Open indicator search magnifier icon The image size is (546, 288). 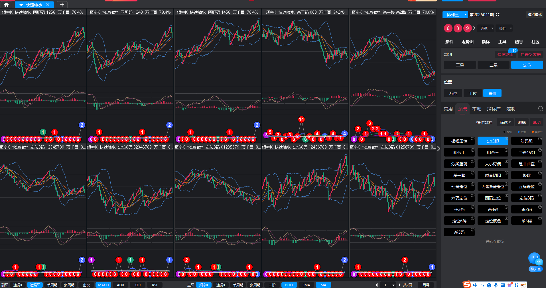click(540, 109)
